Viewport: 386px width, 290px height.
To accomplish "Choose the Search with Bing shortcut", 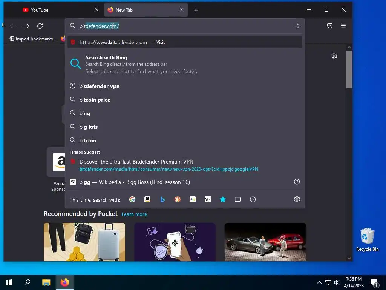I will [x=185, y=64].
